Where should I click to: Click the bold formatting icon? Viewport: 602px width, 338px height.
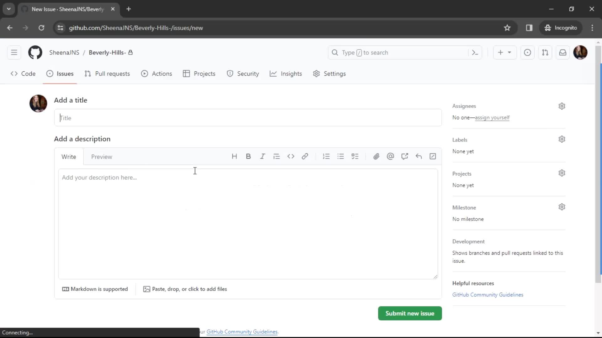248,156
